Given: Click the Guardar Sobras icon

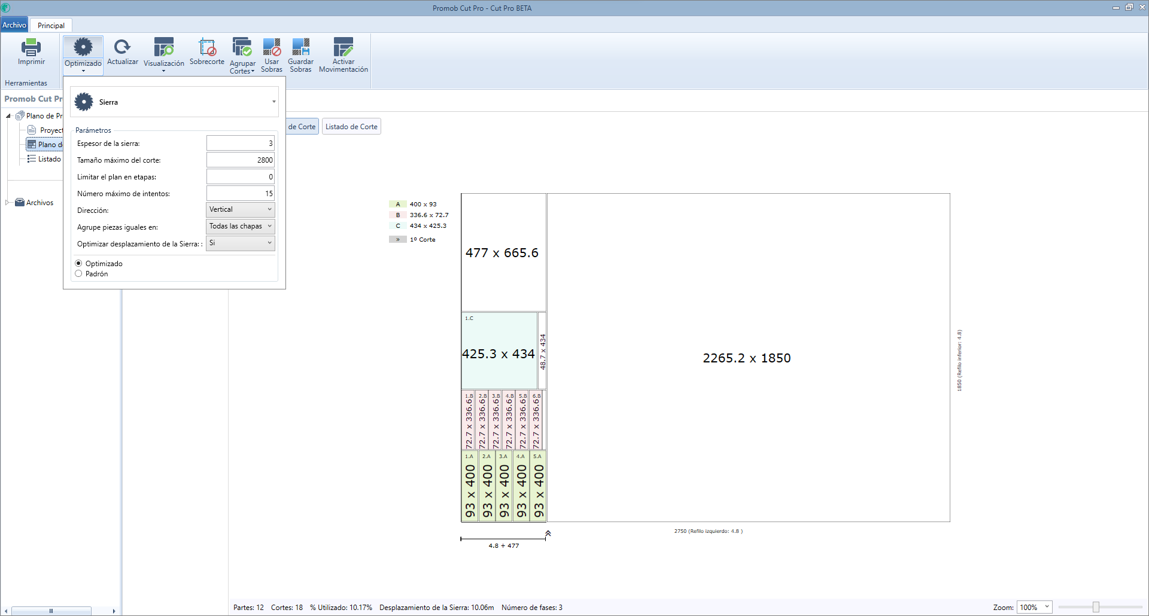Looking at the screenshot, I should tap(301, 47).
